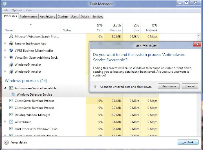Click the process list scroll down arrow
This screenshot has height=150, width=203.
click(x=199, y=134)
